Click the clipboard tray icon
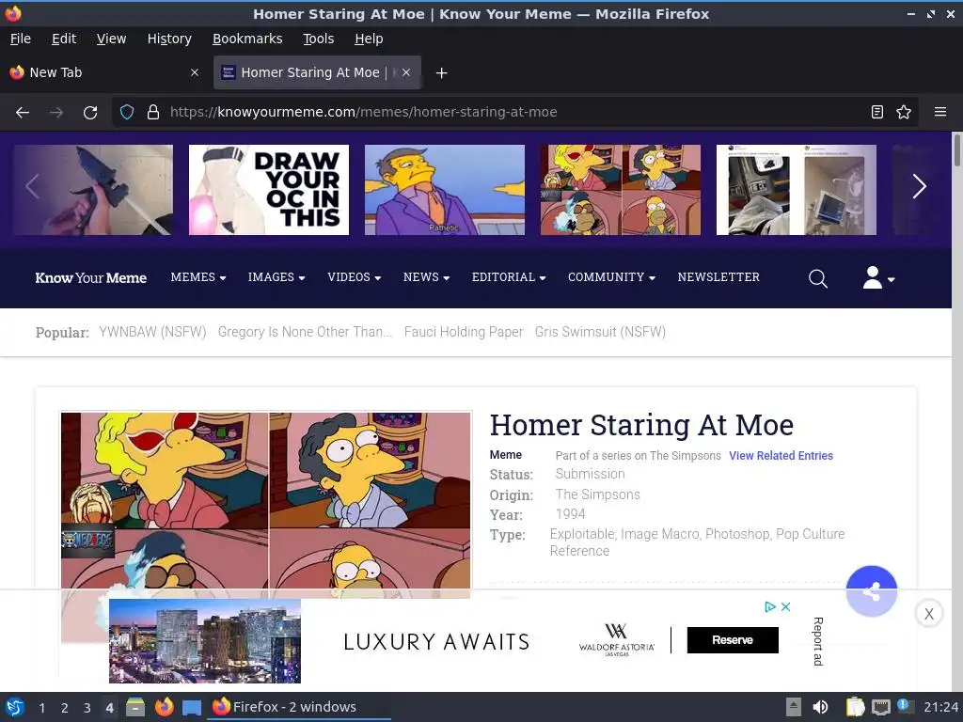 (855, 707)
